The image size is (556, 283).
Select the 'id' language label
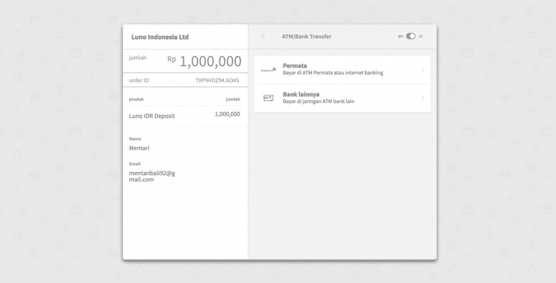[420, 36]
